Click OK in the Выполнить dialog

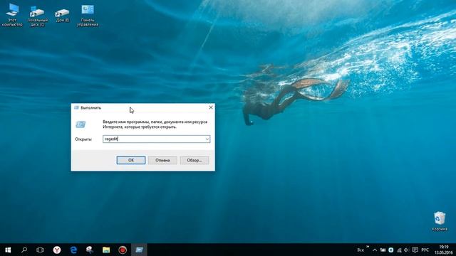131,160
